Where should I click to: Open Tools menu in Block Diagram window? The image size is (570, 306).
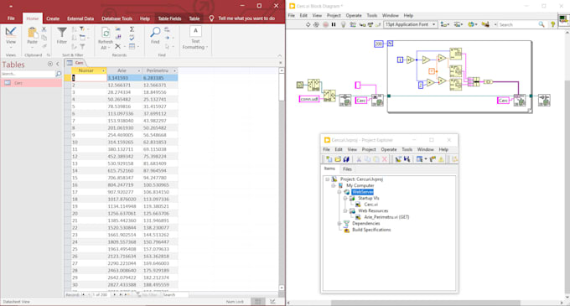(x=371, y=15)
